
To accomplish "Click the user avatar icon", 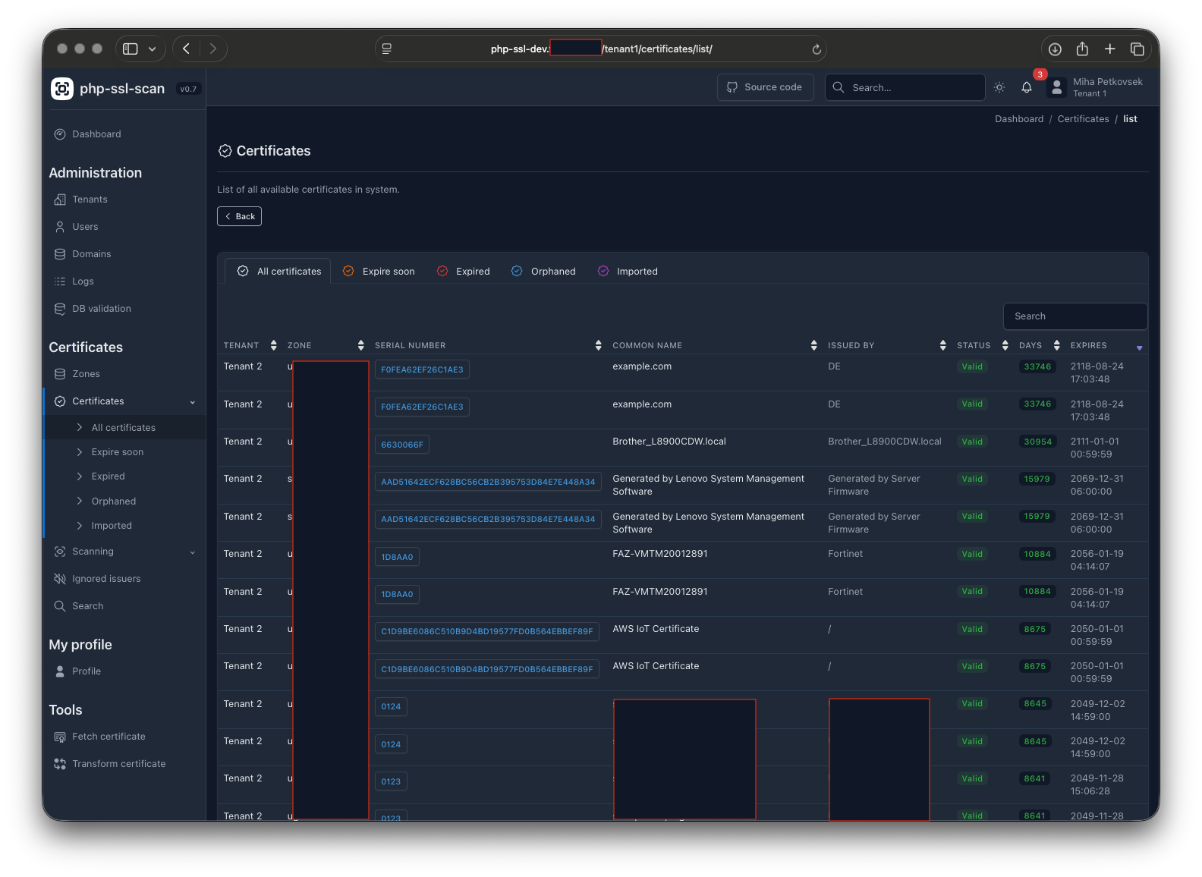I will click(x=1056, y=88).
